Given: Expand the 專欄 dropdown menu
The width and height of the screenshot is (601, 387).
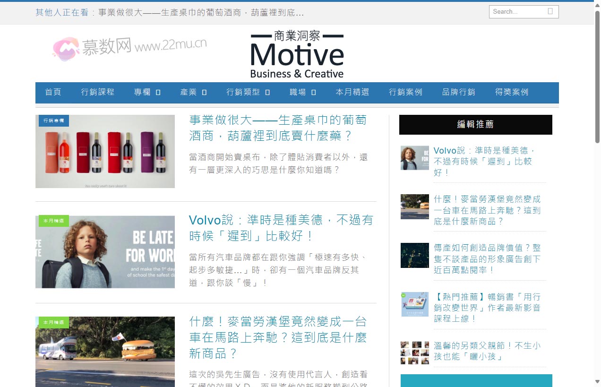Looking at the screenshot, I should tap(146, 92).
